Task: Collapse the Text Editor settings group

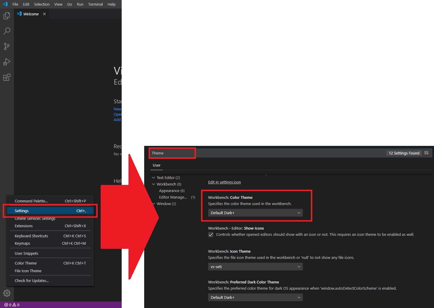Action: click(153, 178)
